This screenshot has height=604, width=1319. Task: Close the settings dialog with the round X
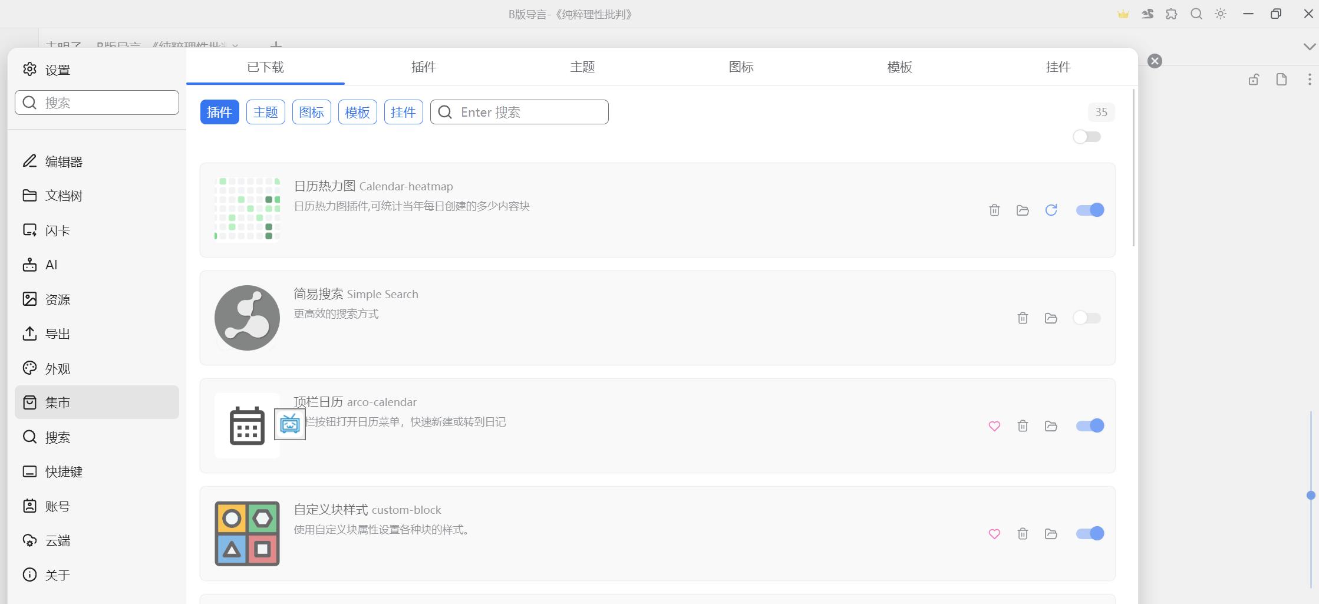coord(1155,61)
